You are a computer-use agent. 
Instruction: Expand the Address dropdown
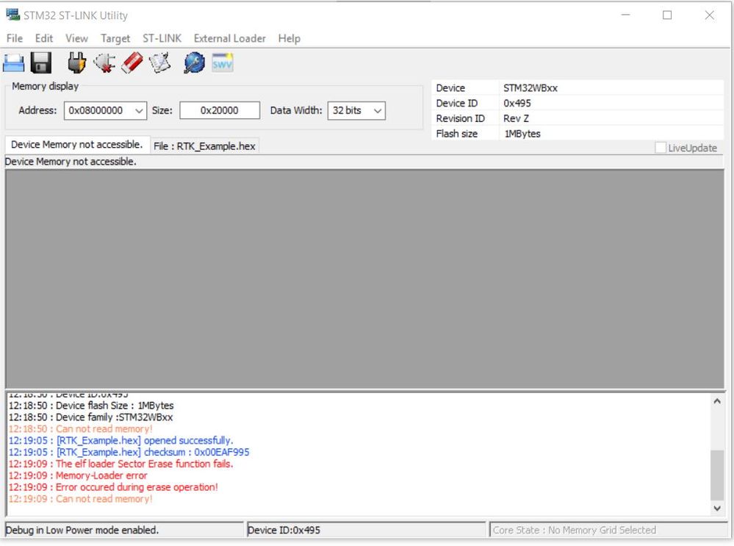click(139, 111)
